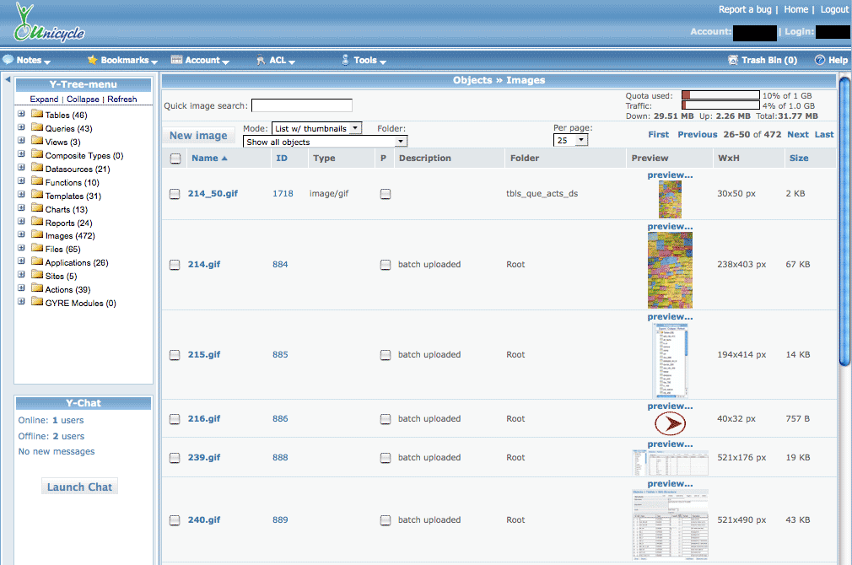The image size is (852, 565).
Task: Toggle the select-all checkbox in header
Action: (175, 159)
